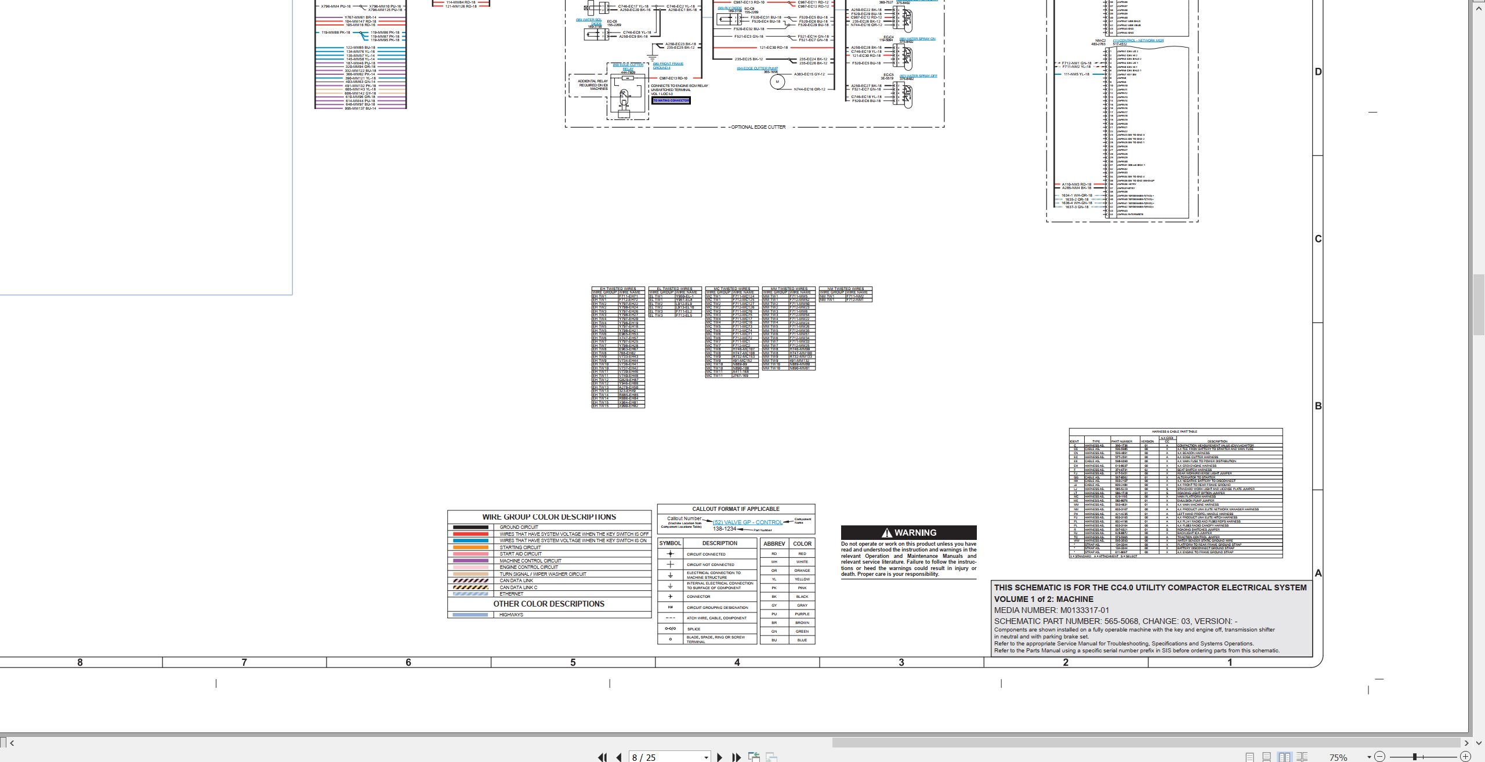Click the STARTING CIRCUIT orange color swatch
1485x762 pixels.
(470, 547)
